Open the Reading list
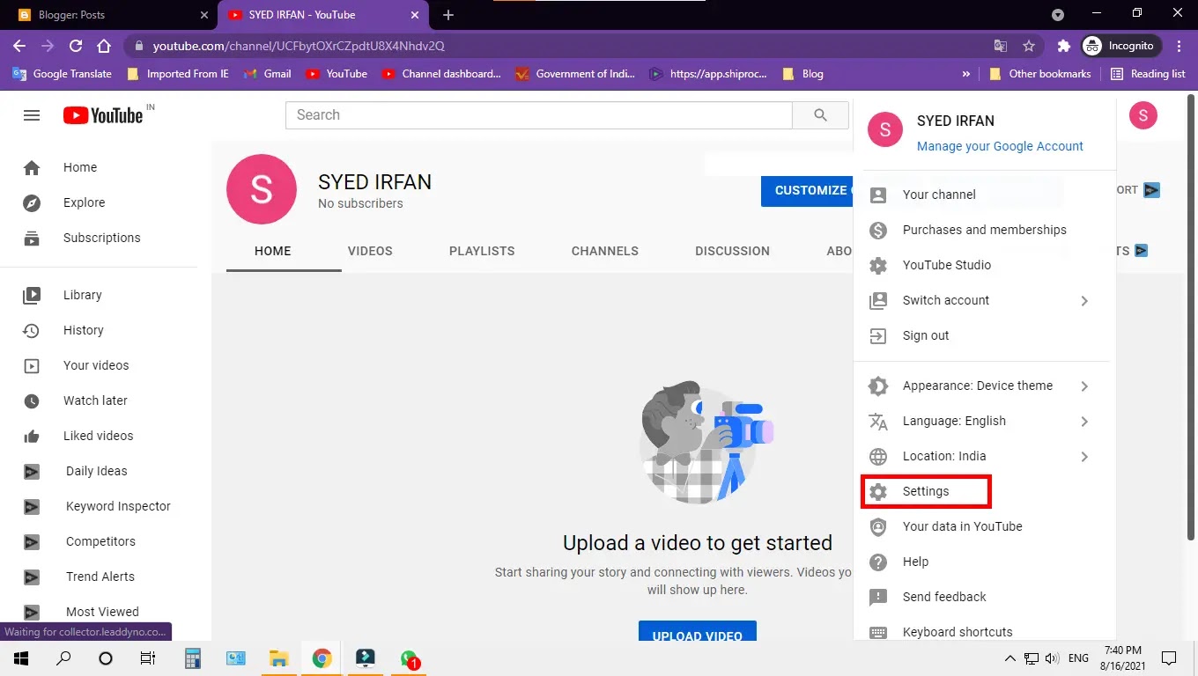Image resolution: width=1198 pixels, height=676 pixels. (1148, 74)
